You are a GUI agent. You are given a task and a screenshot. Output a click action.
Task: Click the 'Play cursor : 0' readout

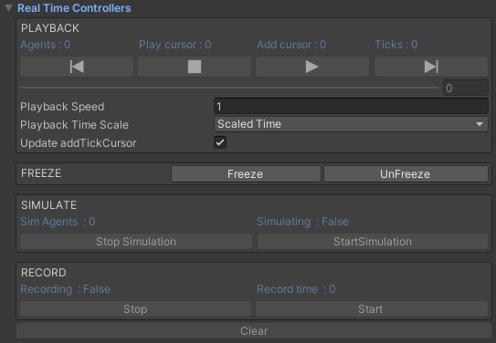point(175,45)
